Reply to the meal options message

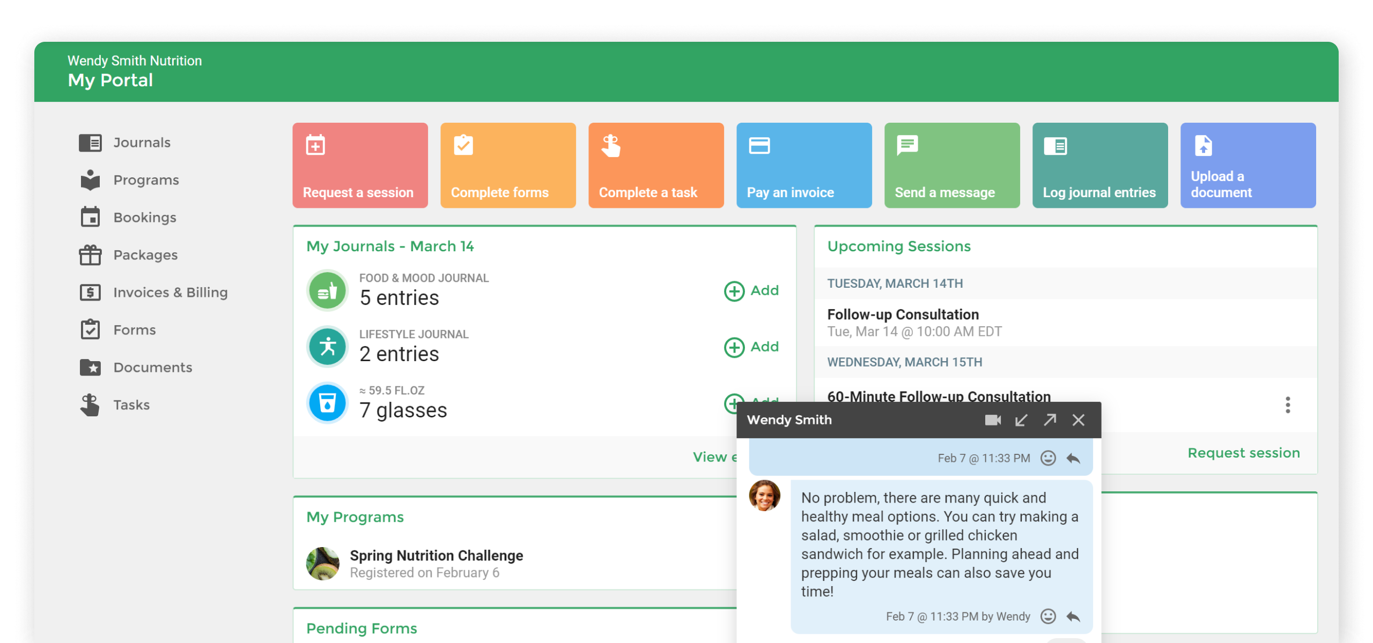[x=1073, y=616]
